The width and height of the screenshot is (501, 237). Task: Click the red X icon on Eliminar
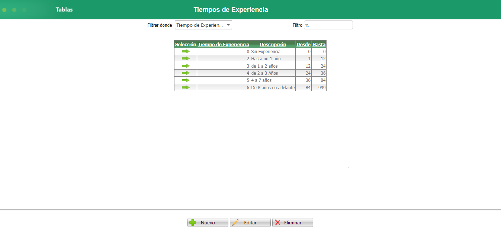[278, 222]
